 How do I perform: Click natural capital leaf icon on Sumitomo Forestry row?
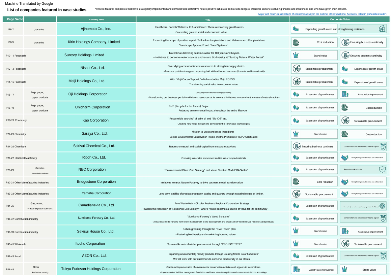point(382,218)
